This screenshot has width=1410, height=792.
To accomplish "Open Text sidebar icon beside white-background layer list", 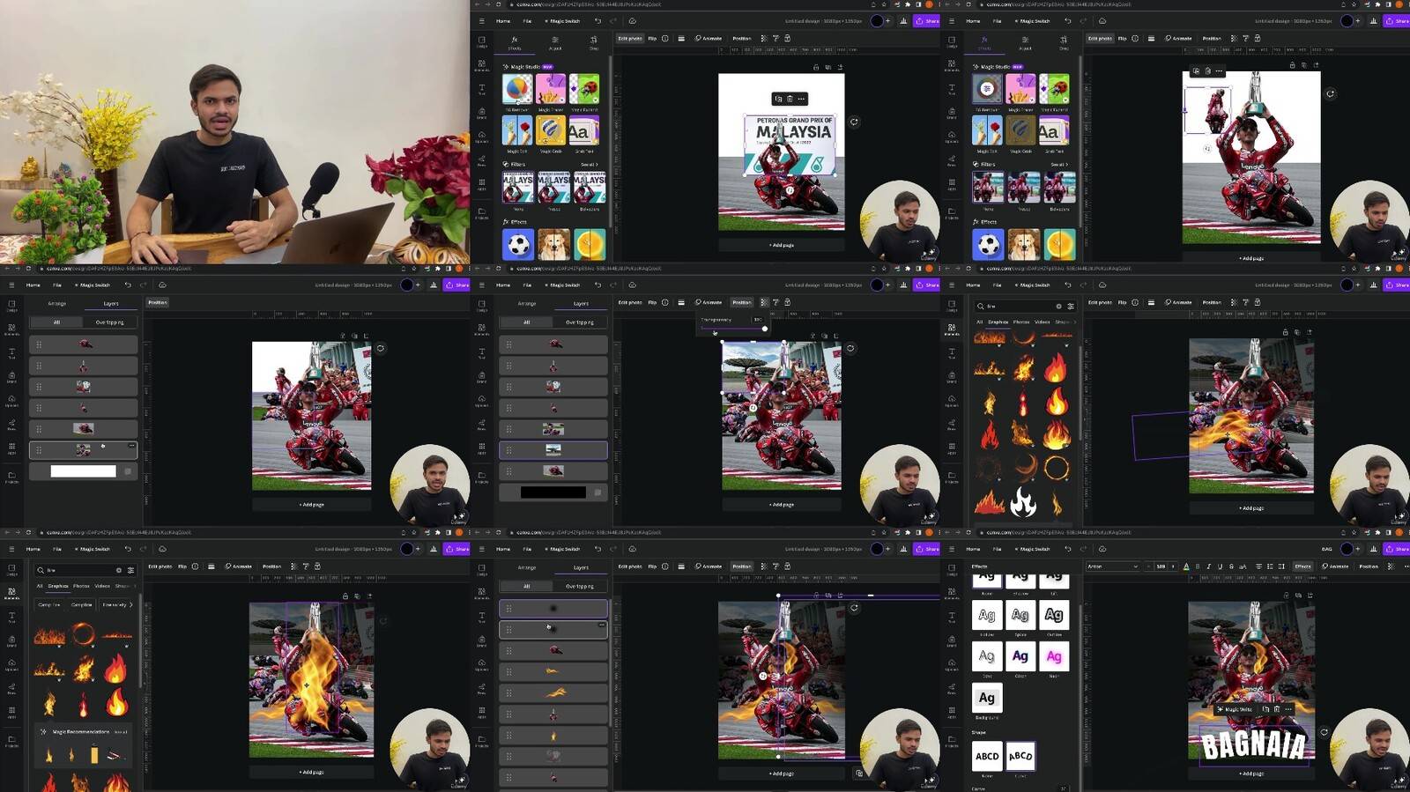I will 11,352.
